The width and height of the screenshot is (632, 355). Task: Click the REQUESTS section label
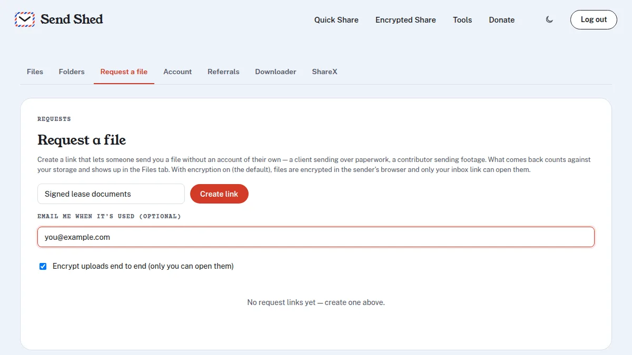(x=54, y=119)
